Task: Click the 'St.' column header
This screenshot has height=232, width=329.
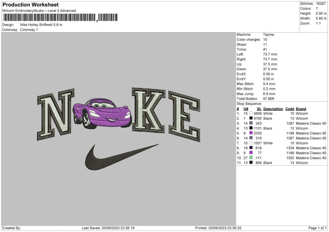Action: pyautogui.click(x=259, y=109)
